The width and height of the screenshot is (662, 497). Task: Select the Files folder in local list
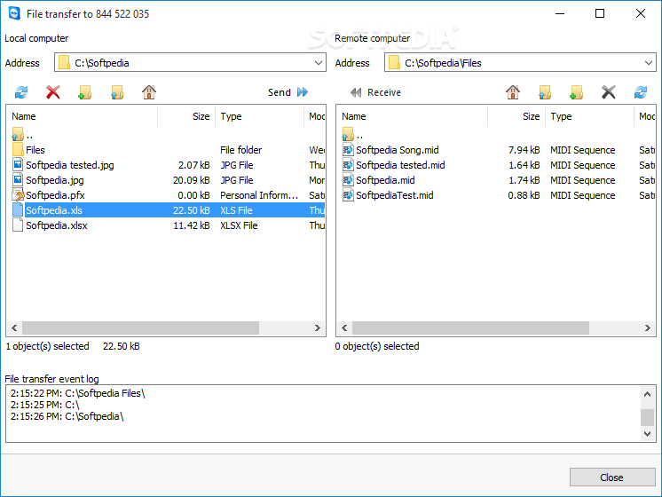[x=165, y=150]
